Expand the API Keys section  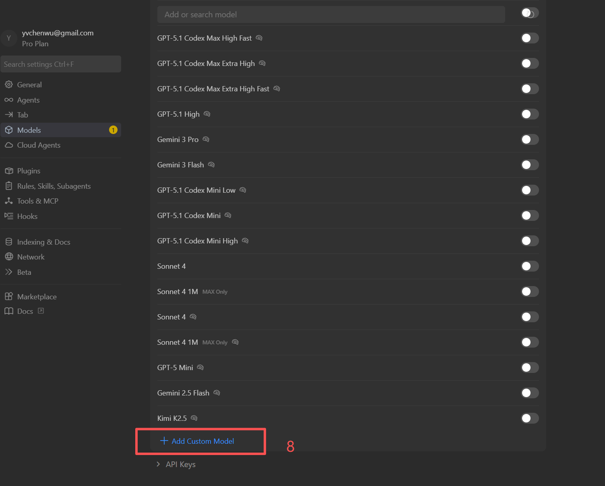180,464
